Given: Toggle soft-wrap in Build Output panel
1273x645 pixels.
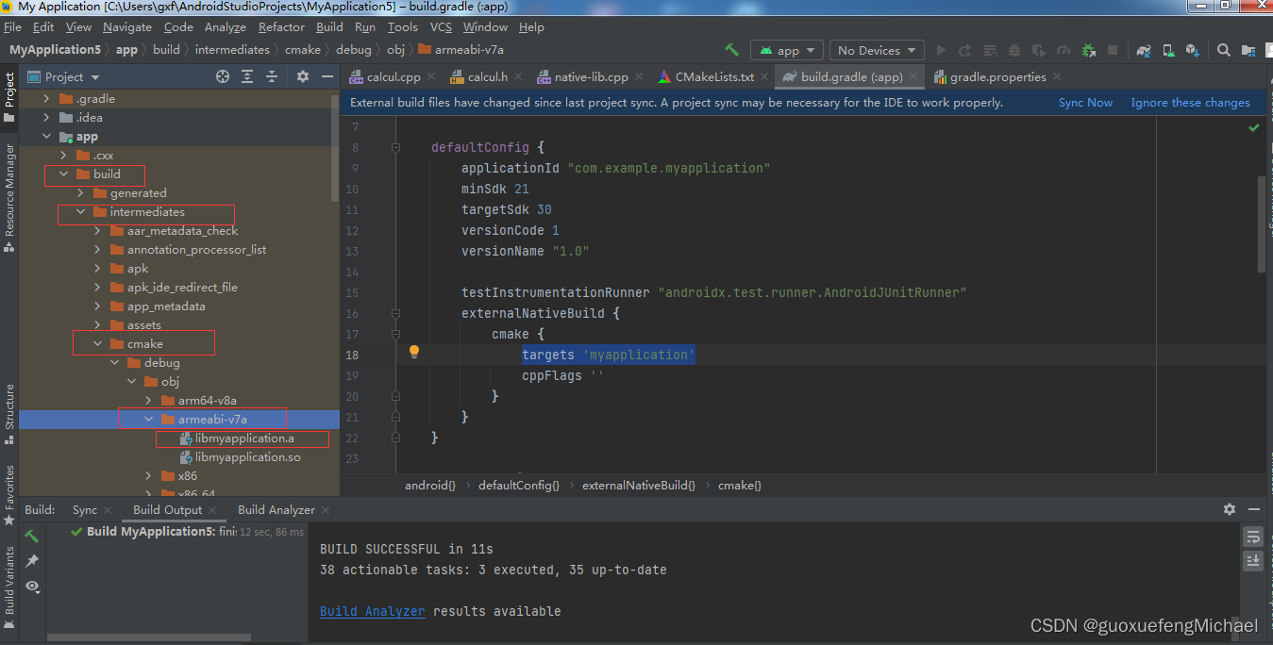Looking at the screenshot, I should pos(1253,536).
